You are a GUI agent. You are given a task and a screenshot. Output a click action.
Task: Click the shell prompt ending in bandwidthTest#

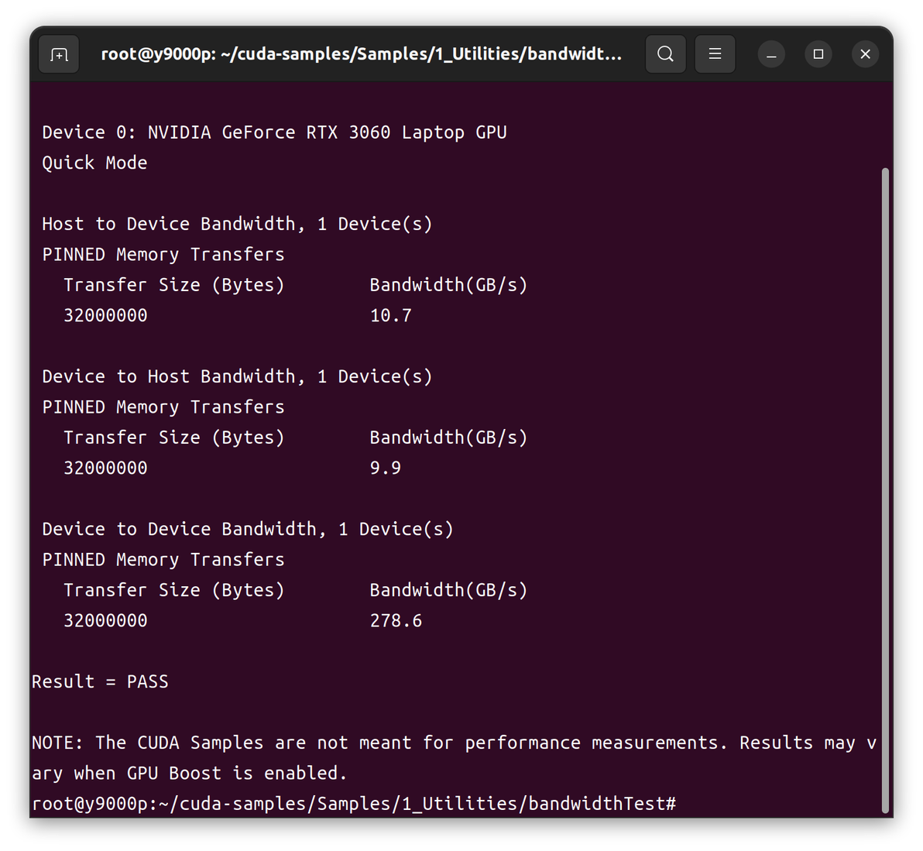pos(354,804)
